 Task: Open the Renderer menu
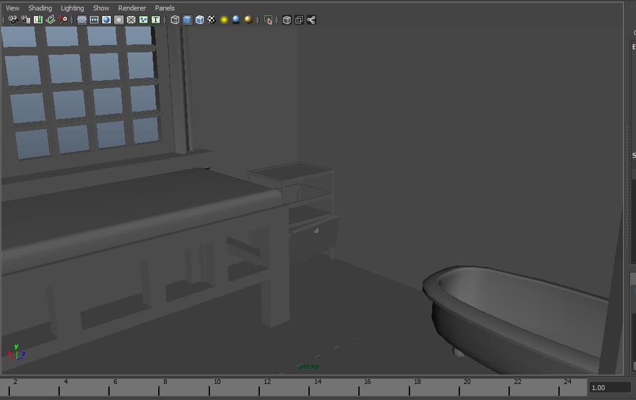(132, 8)
